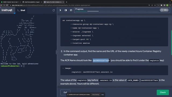This screenshot has height=97, width=172.
Task: Click the --location westus line
Action: (80, 43)
